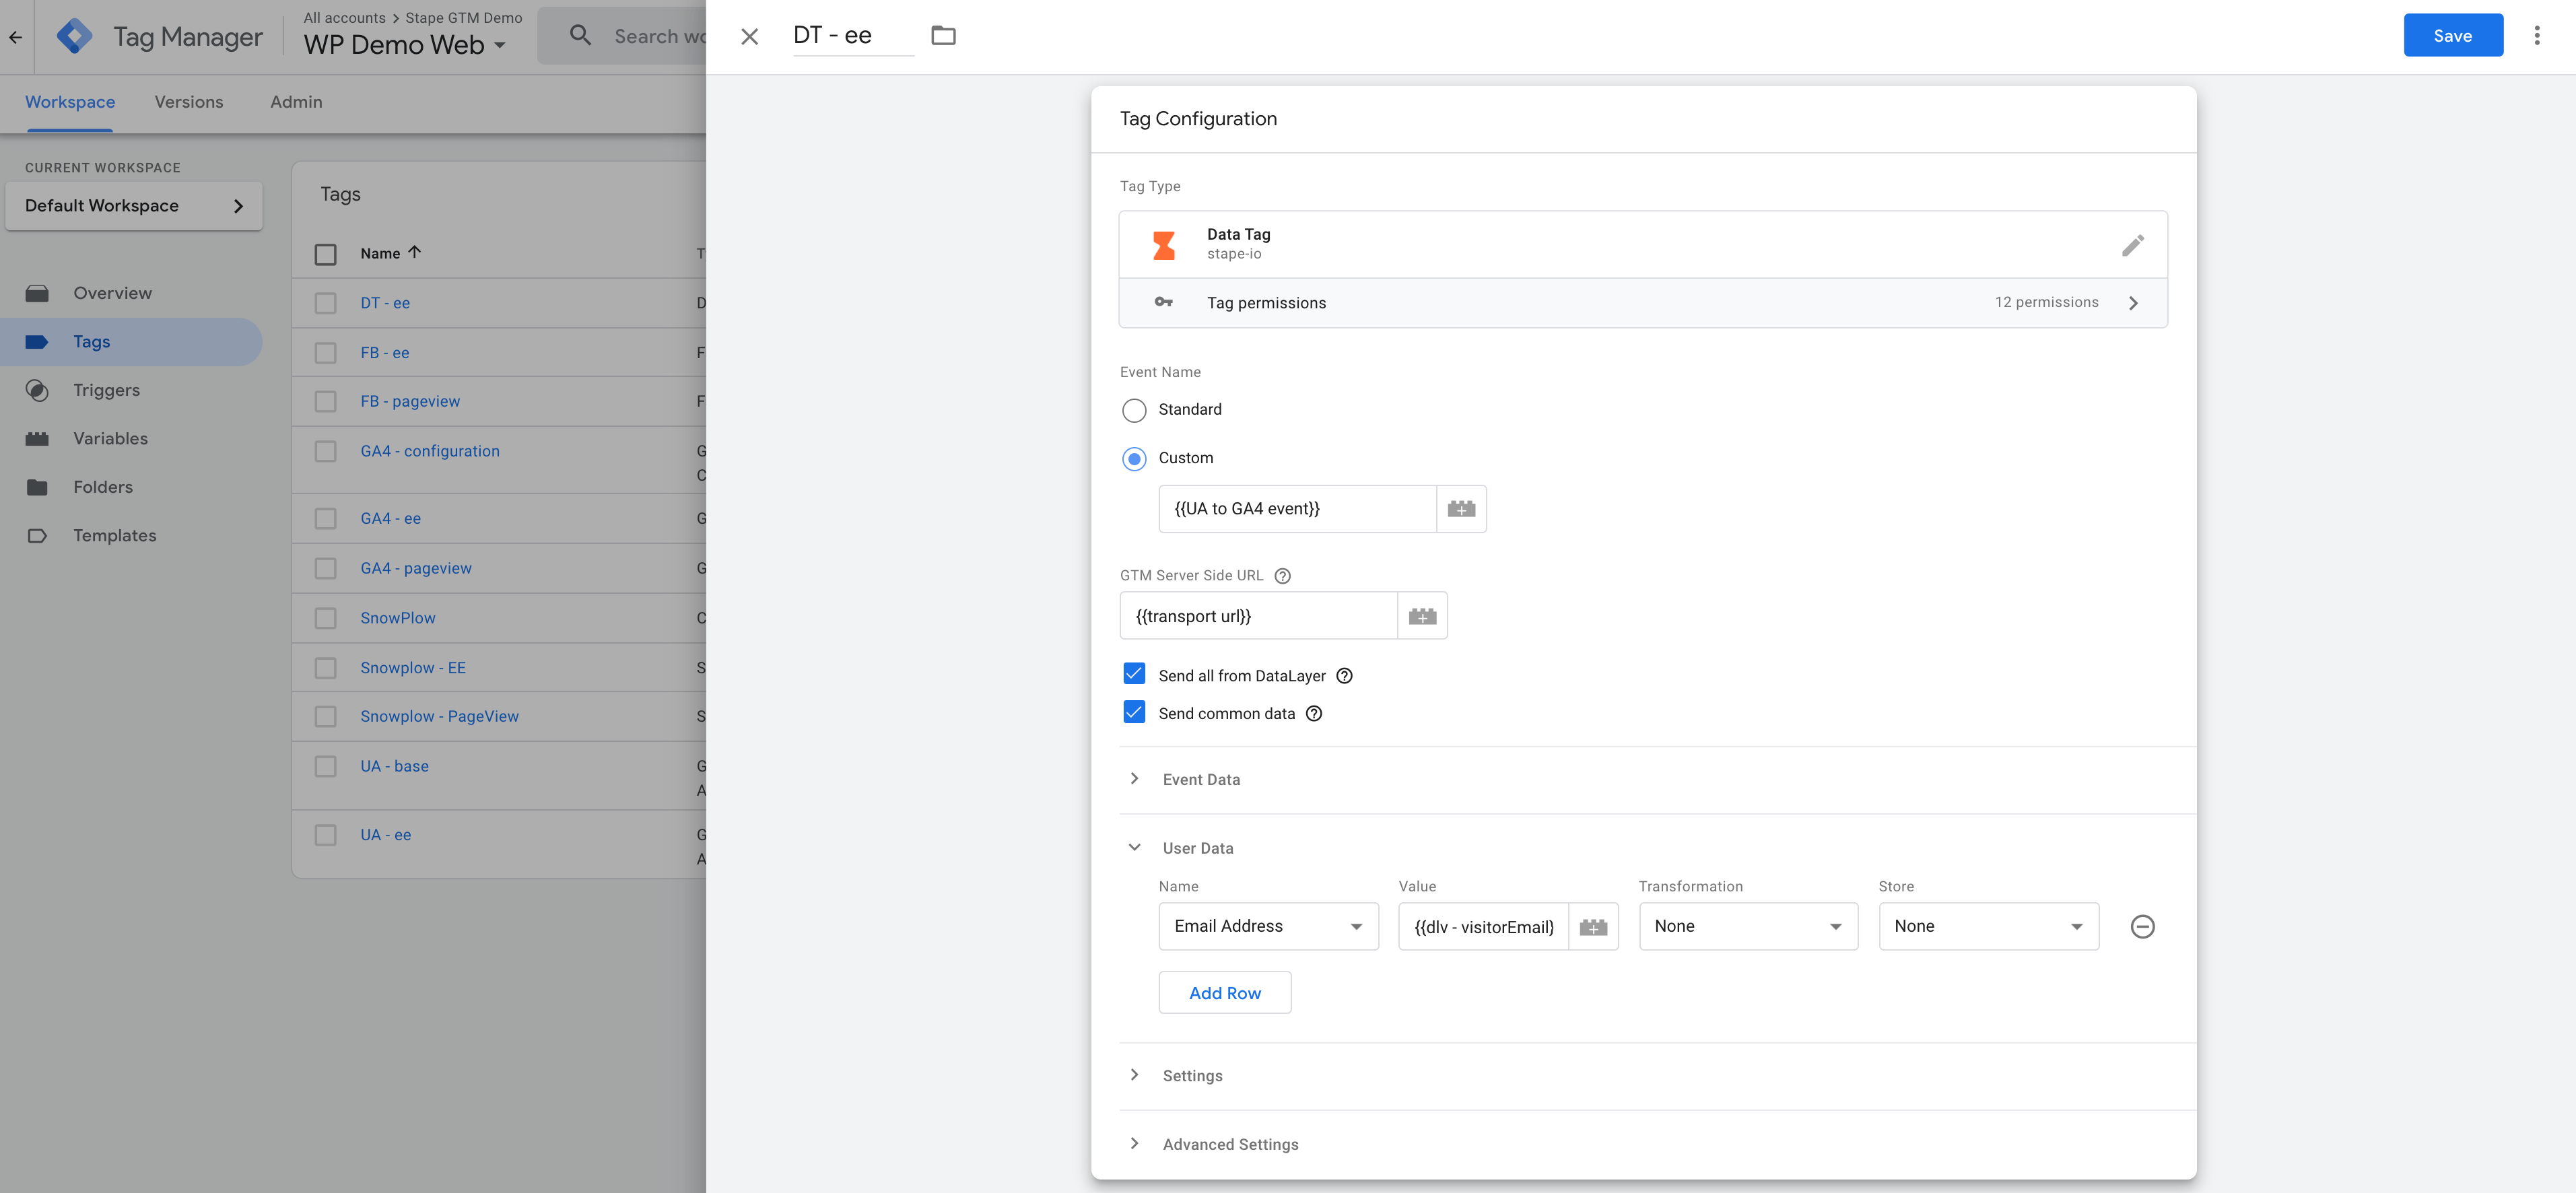Open help for Send common data
This screenshot has height=1193, width=2576.
1313,714
